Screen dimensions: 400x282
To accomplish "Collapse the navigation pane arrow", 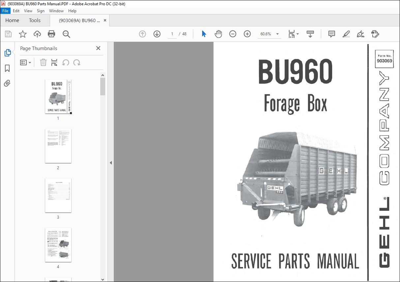I will click(111, 163).
